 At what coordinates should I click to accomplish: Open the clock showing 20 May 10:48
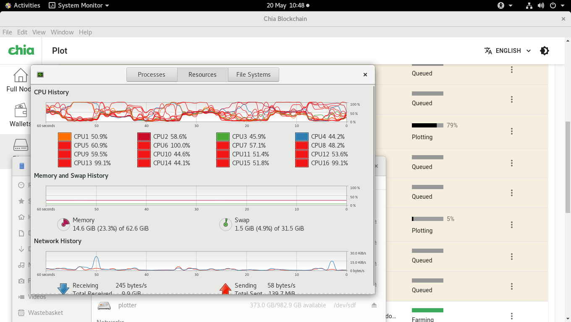point(288,5)
